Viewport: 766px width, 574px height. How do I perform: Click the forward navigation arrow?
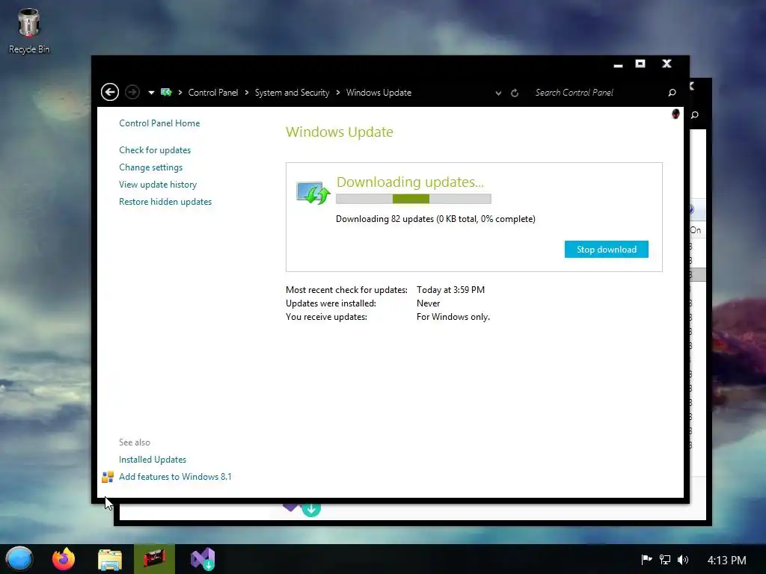[x=132, y=92]
